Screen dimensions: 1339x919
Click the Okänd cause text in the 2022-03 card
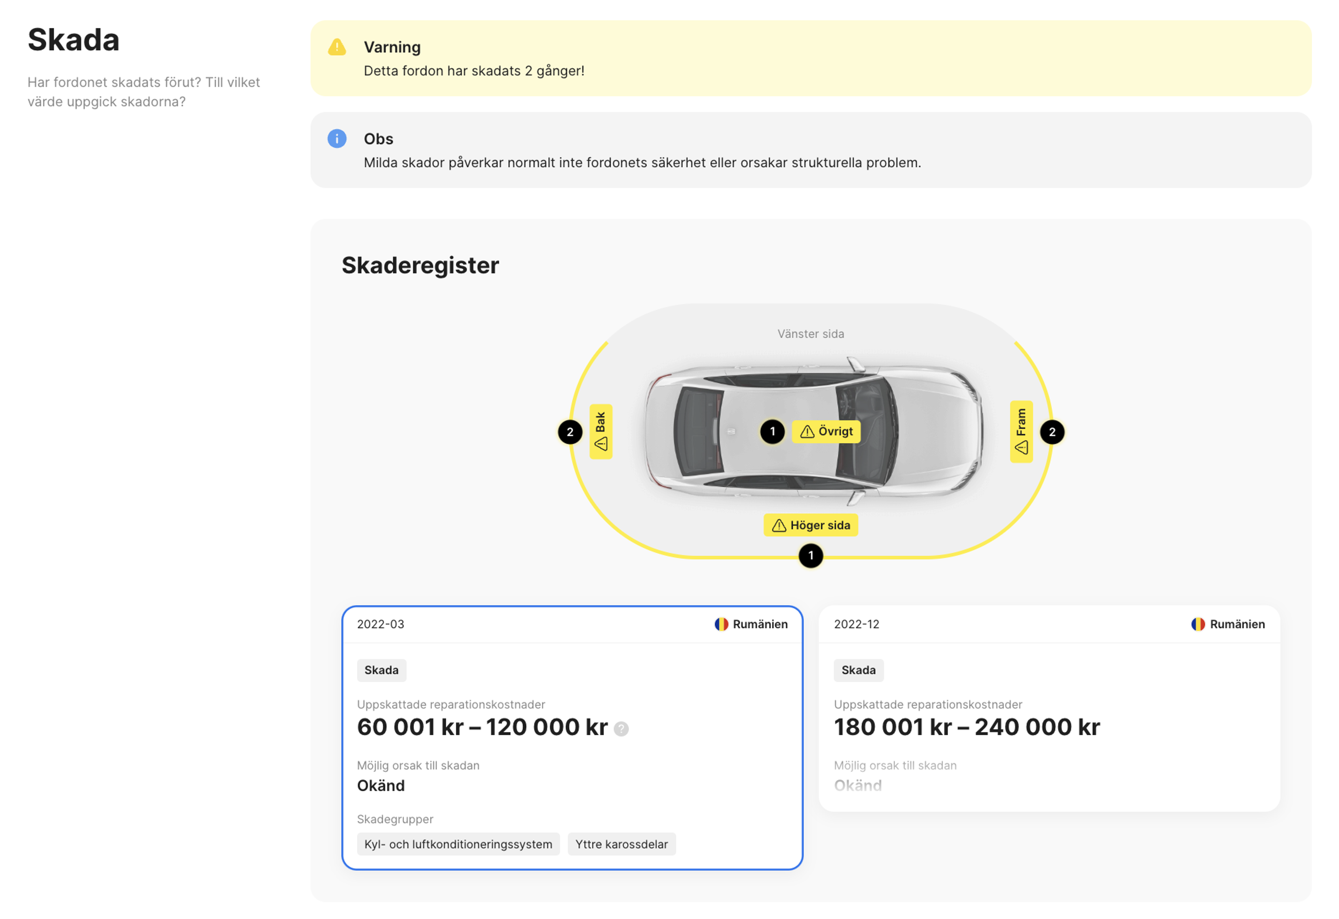pyautogui.click(x=381, y=786)
